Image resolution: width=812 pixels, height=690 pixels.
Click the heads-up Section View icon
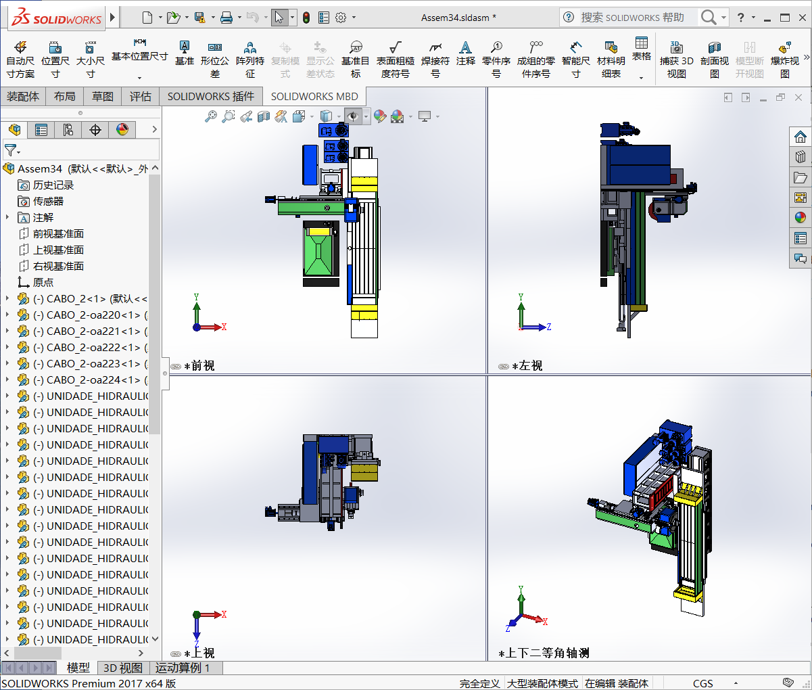[264, 116]
